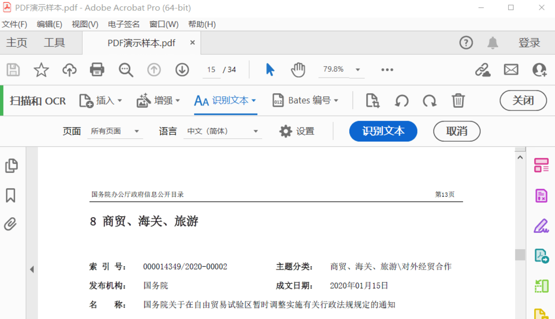
Task: Click the zoom percentage field 79.8%
Action: [333, 69]
